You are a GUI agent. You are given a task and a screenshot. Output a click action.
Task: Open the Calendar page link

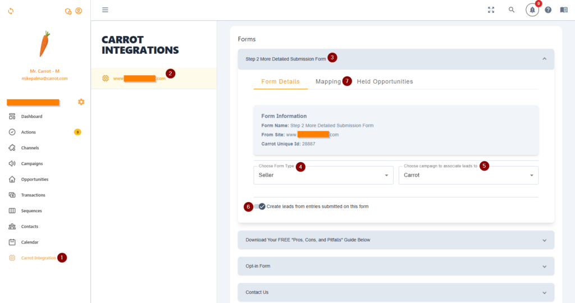(29, 242)
